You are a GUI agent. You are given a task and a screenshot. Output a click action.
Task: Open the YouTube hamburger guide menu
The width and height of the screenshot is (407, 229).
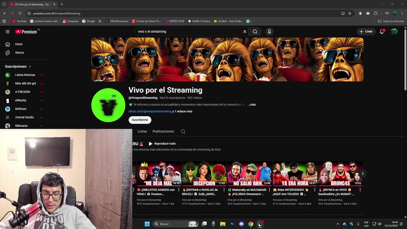click(x=8, y=31)
